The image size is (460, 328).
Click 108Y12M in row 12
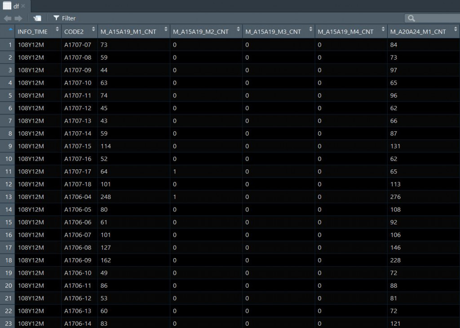31,184
